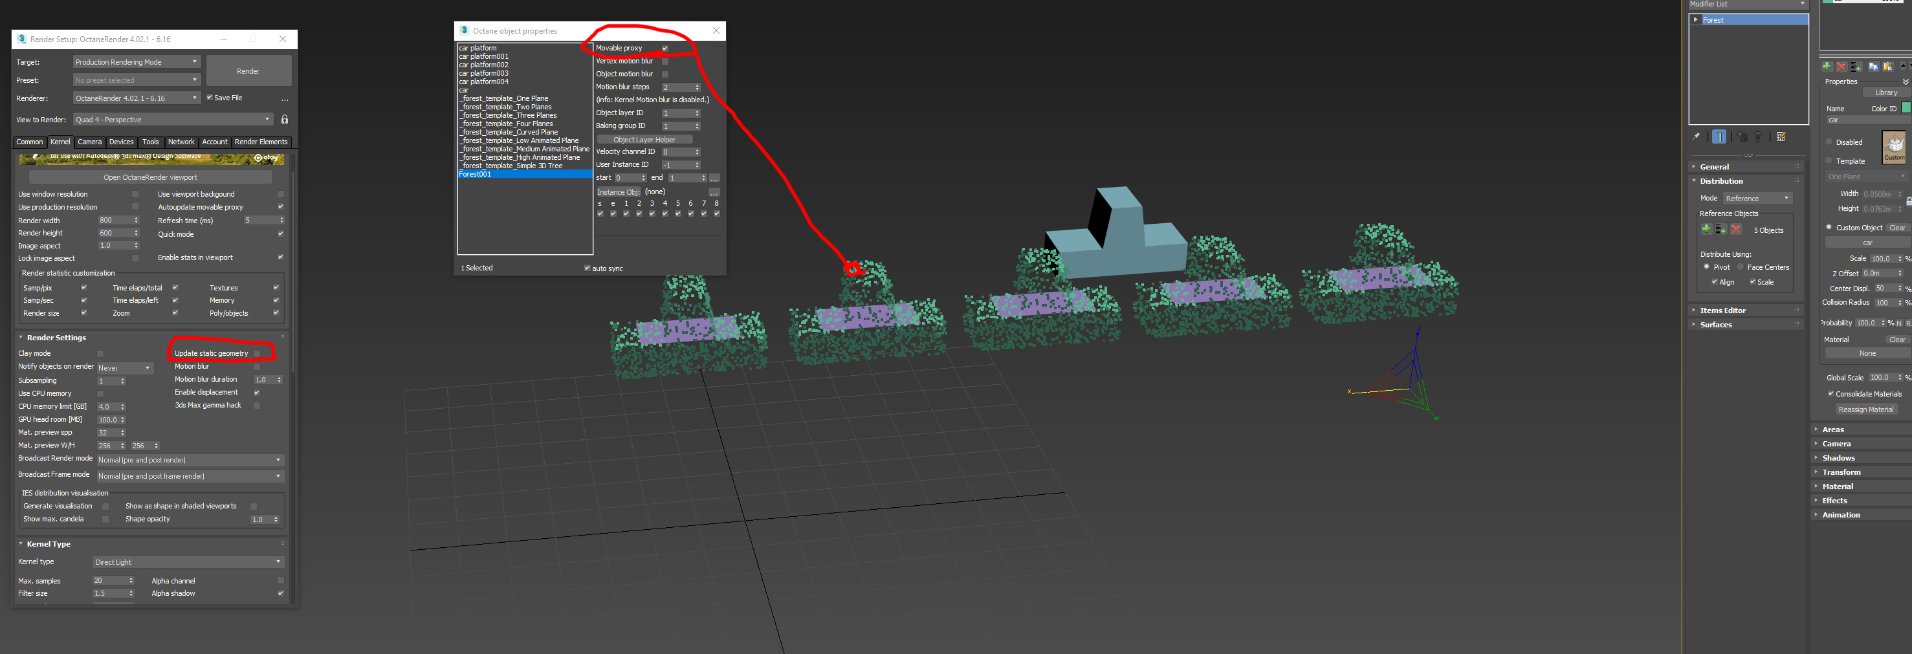
Task: Expand the Surfaces rollout
Action: [1746, 324]
